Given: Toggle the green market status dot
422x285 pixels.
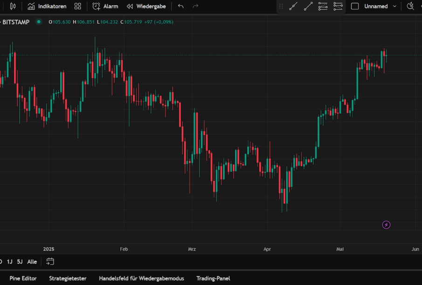Looking at the screenshot, I should coord(39,22).
